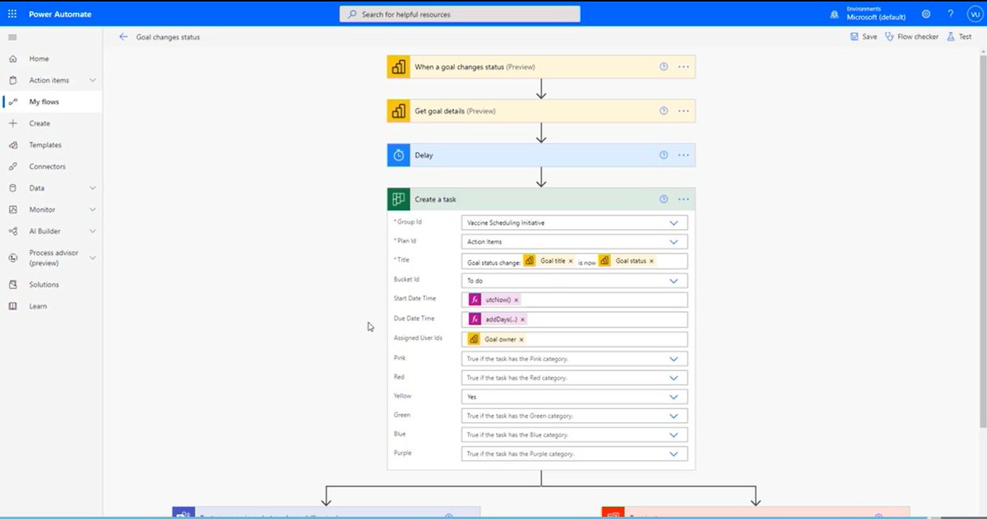The width and height of the screenshot is (987, 519).
Task: Click the Test button
Action: 959,37
